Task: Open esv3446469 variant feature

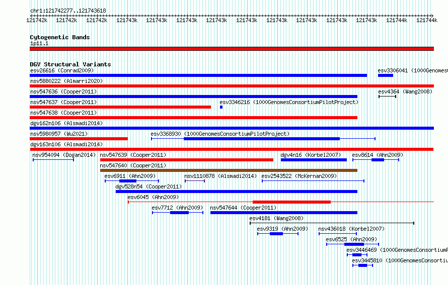Action: (357, 255)
